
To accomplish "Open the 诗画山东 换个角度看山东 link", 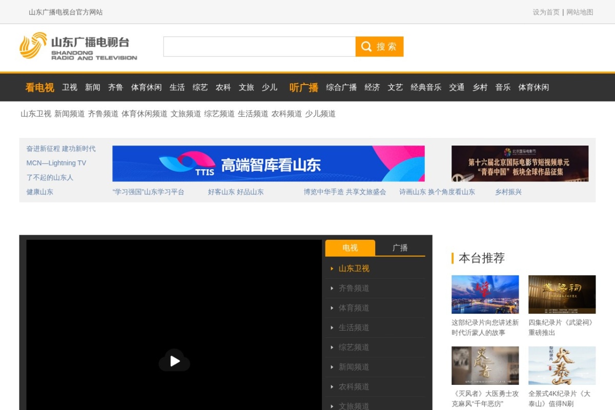I will (437, 192).
